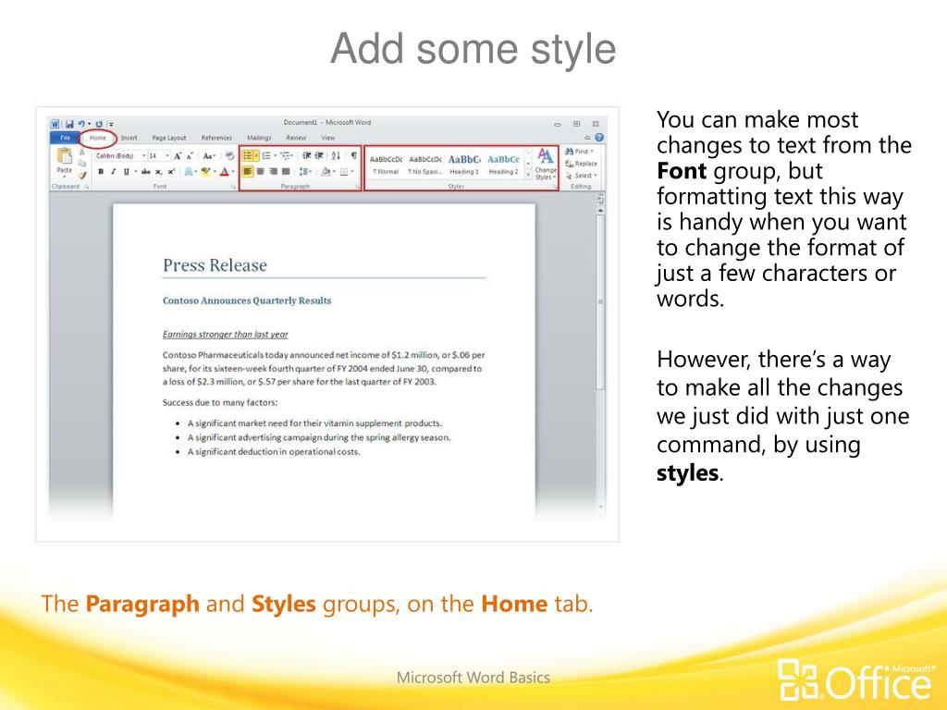Screen dimensions: 947x710
Task: Click the Paste clipboard icon
Action: (64, 156)
